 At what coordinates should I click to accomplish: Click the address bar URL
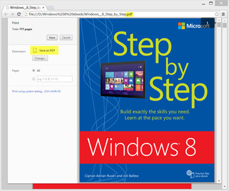[x=81, y=14]
